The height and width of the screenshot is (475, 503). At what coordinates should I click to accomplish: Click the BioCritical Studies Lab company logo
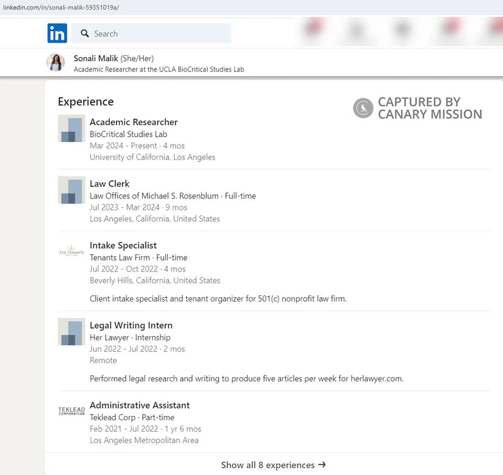72,128
